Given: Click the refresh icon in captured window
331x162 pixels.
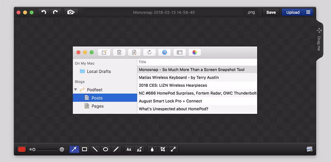Looking at the screenshot, I should (150, 53).
